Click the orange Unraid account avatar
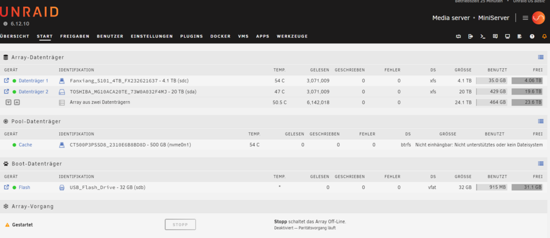 (x=538, y=18)
